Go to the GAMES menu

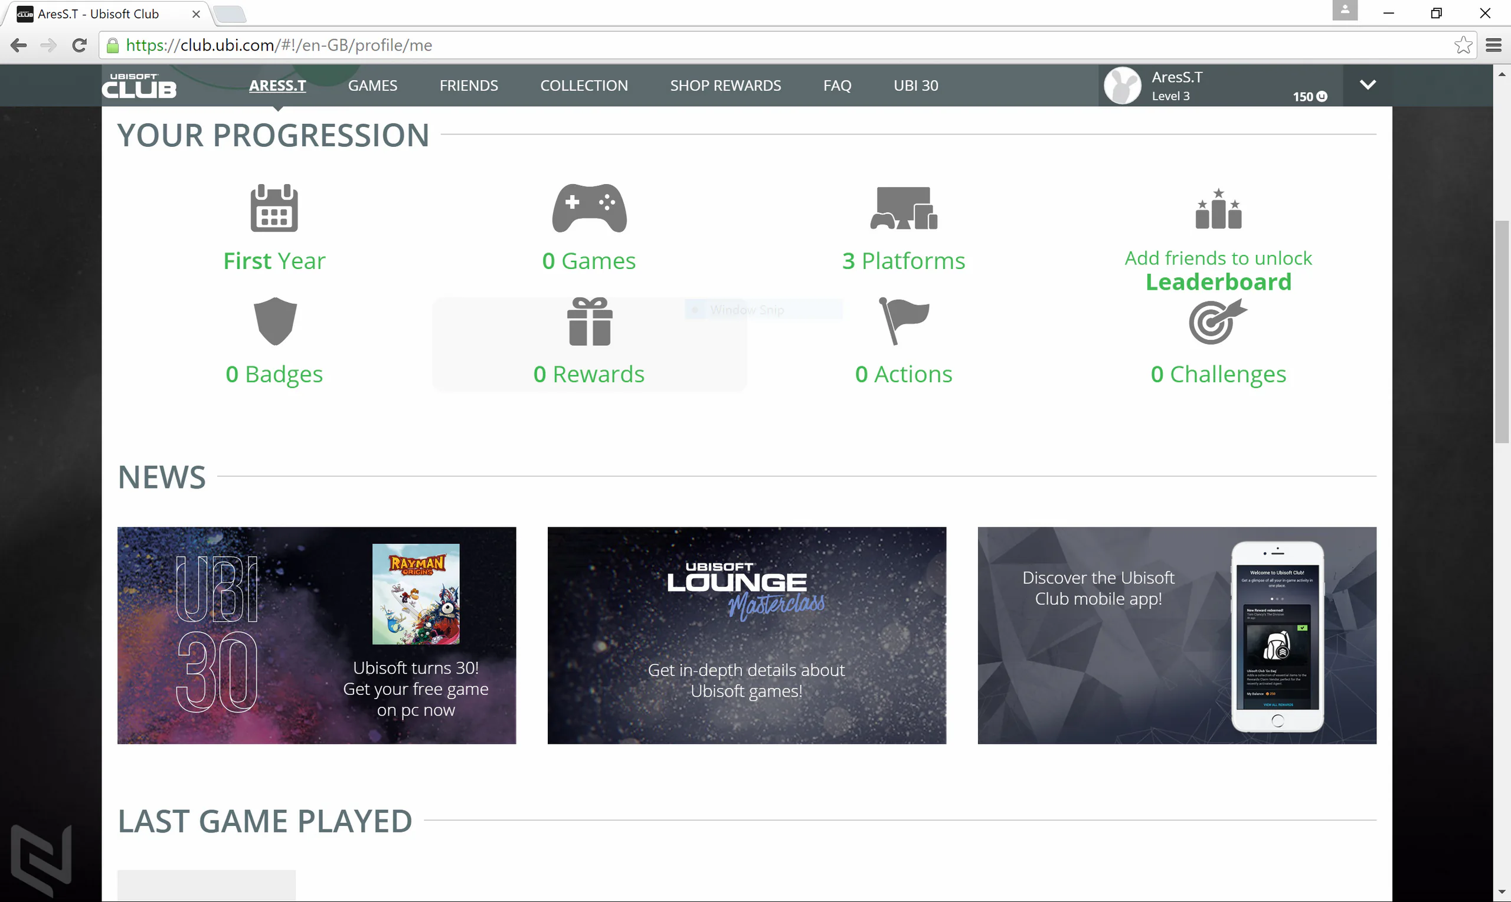pos(373,86)
